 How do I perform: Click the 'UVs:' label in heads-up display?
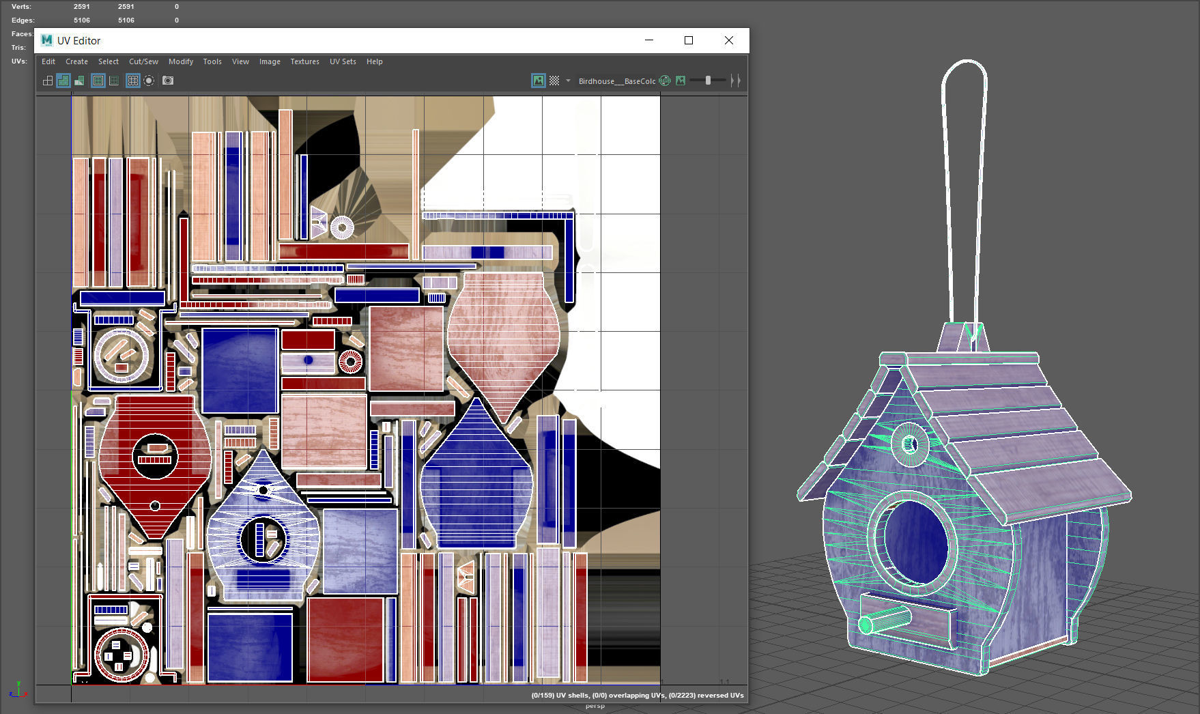pos(19,61)
